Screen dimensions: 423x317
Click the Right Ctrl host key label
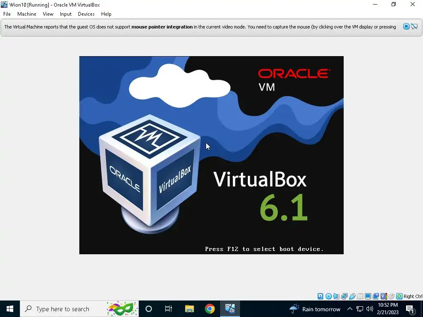(413, 296)
